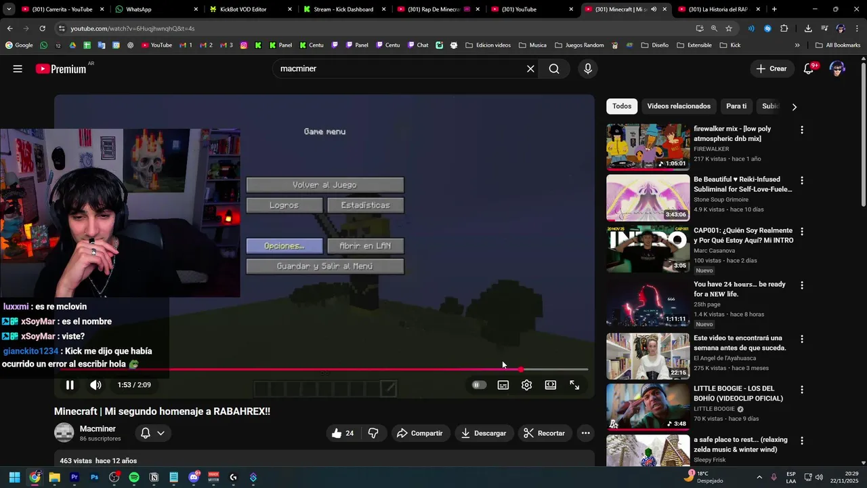
Task: Open the Edicion videos bookmarks folder
Action: click(488, 45)
